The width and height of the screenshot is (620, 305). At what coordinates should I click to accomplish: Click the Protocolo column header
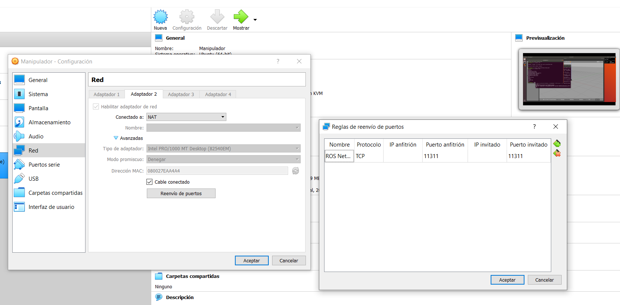tap(369, 145)
